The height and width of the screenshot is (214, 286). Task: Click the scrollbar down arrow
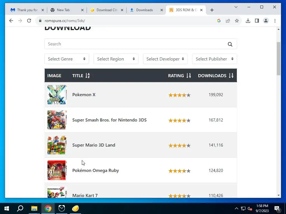coord(278,195)
